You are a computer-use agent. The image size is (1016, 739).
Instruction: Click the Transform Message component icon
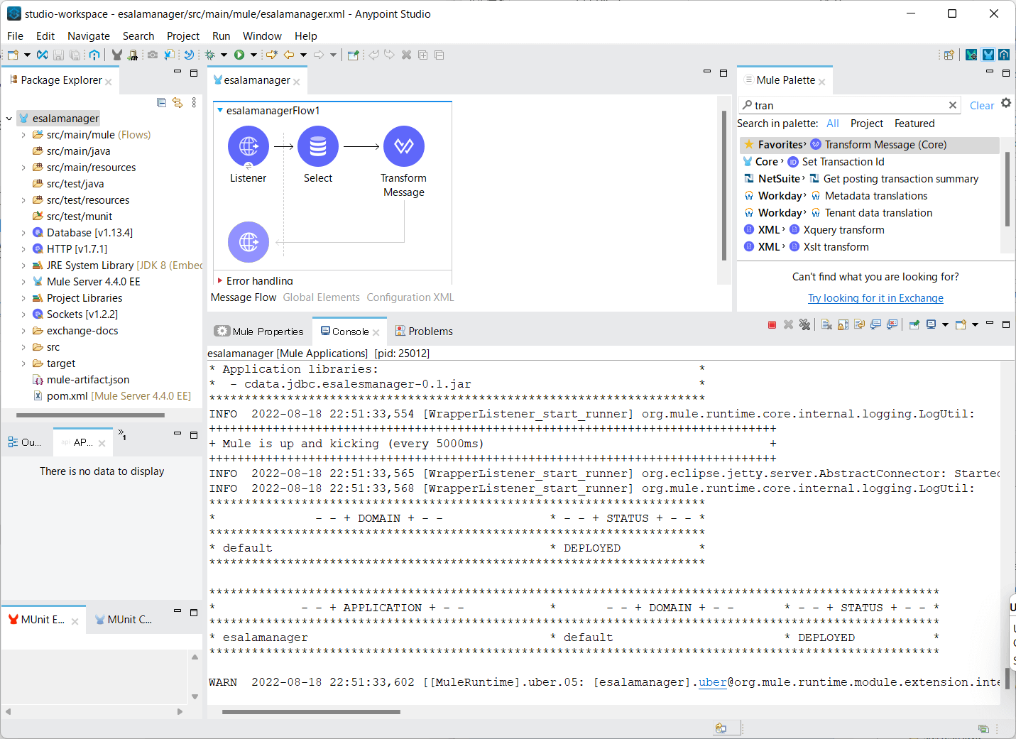(x=403, y=146)
